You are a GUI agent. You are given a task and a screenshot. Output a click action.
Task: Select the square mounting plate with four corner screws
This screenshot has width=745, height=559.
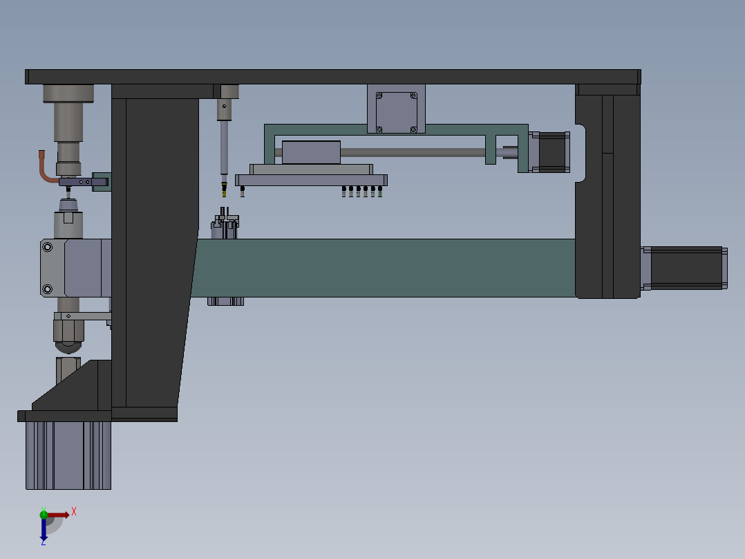396,109
